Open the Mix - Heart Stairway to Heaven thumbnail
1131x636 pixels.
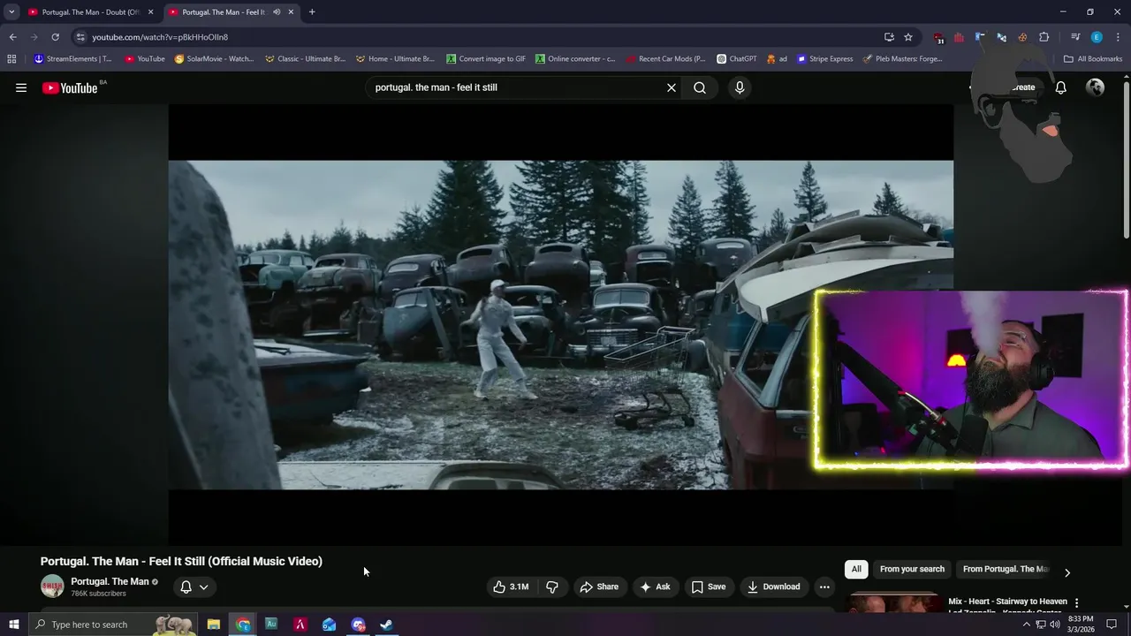(x=892, y=604)
